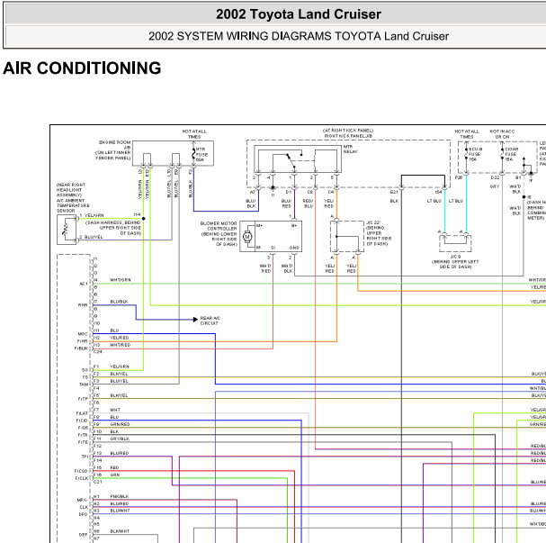
Task: Select the "WHT/GRN" wire label at I4
Action: 121,280
